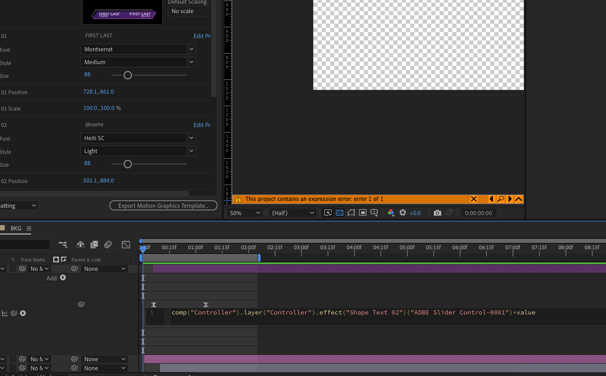The height and width of the screenshot is (376, 606).
Task: Open the BKG timeline panel menu
Action: pos(29,228)
